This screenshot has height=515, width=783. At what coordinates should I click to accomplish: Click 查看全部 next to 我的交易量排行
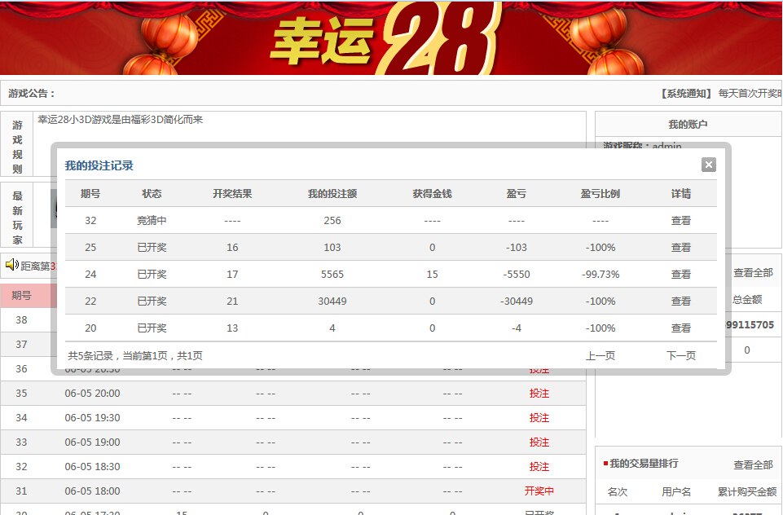(x=753, y=465)
